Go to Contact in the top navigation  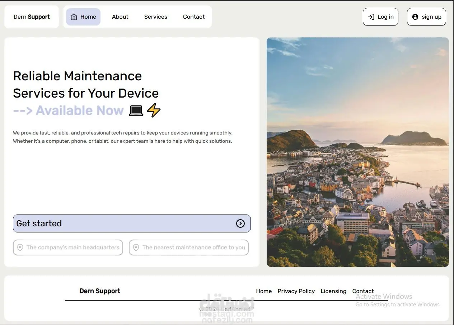[194, 17]
